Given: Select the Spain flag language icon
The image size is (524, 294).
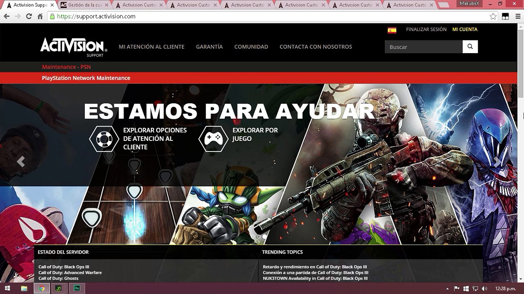Looking at the screenshot, I should (392, 30).
